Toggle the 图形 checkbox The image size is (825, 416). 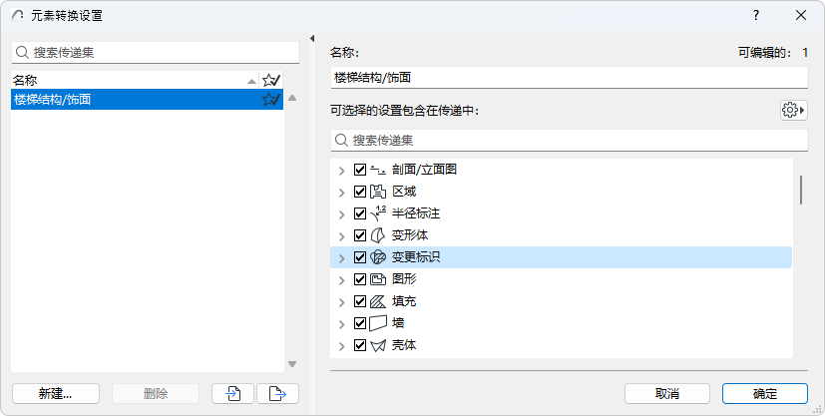pyautogui.click(x=360, y=279)
